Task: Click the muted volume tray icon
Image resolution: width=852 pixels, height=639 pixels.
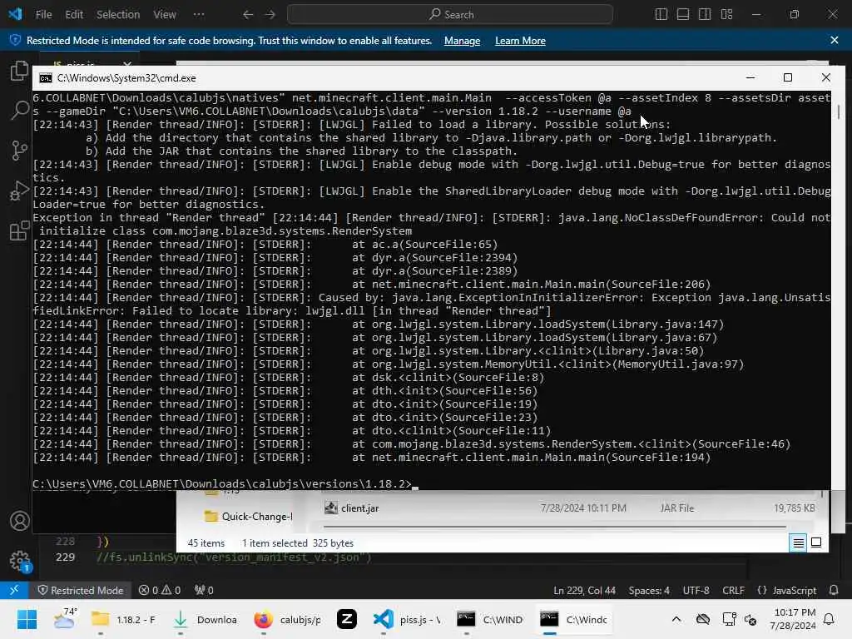Action: [751, 619]
